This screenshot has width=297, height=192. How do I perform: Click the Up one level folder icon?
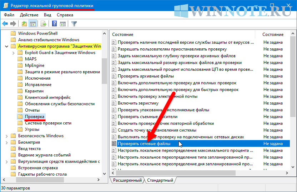coord(24,24)
